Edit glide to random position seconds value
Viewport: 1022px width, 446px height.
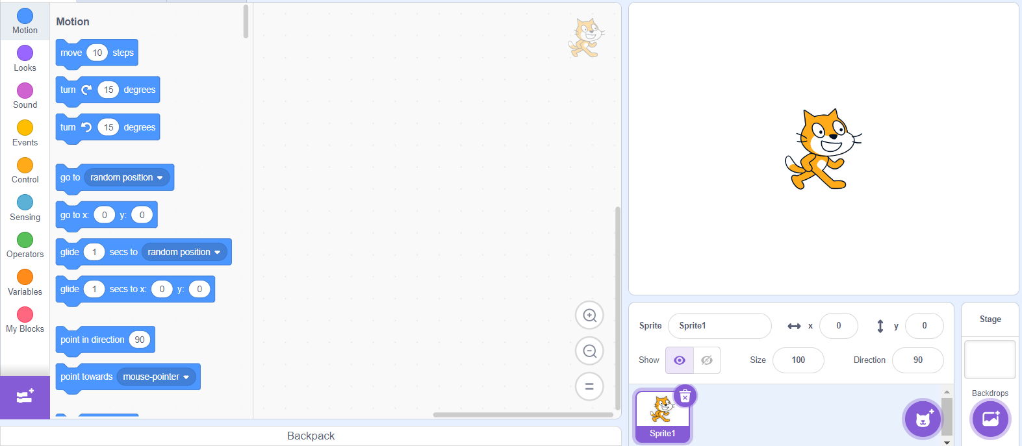[94, 252]
